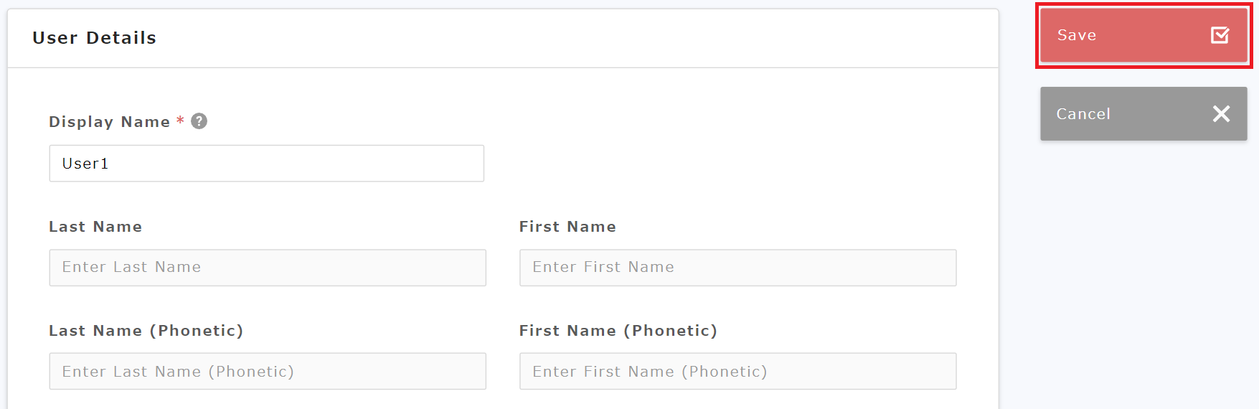Click the User1 text in Display Name
Screen dimensions: 1259x409
tap(85, 164)
